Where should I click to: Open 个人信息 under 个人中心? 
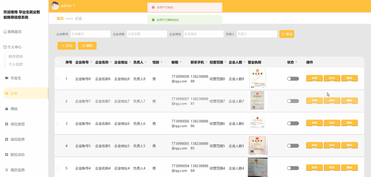(x=16, y=64)
